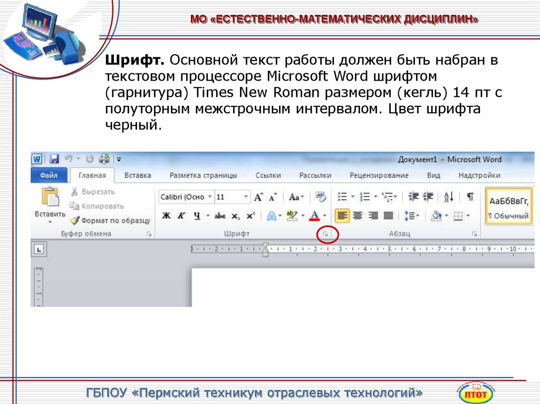This screenshot has height=404, width=540.
Task: Toggle underline with the Ч button
Action: 197,216
